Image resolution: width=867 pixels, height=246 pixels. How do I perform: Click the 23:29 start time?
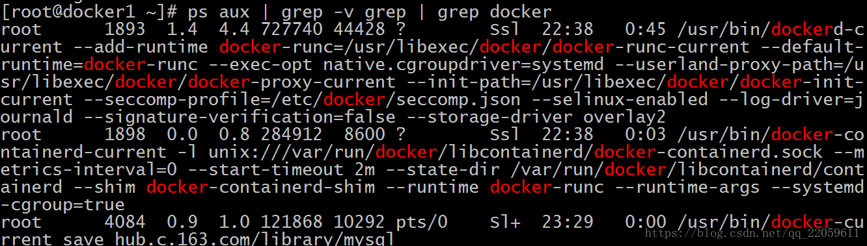570,222
